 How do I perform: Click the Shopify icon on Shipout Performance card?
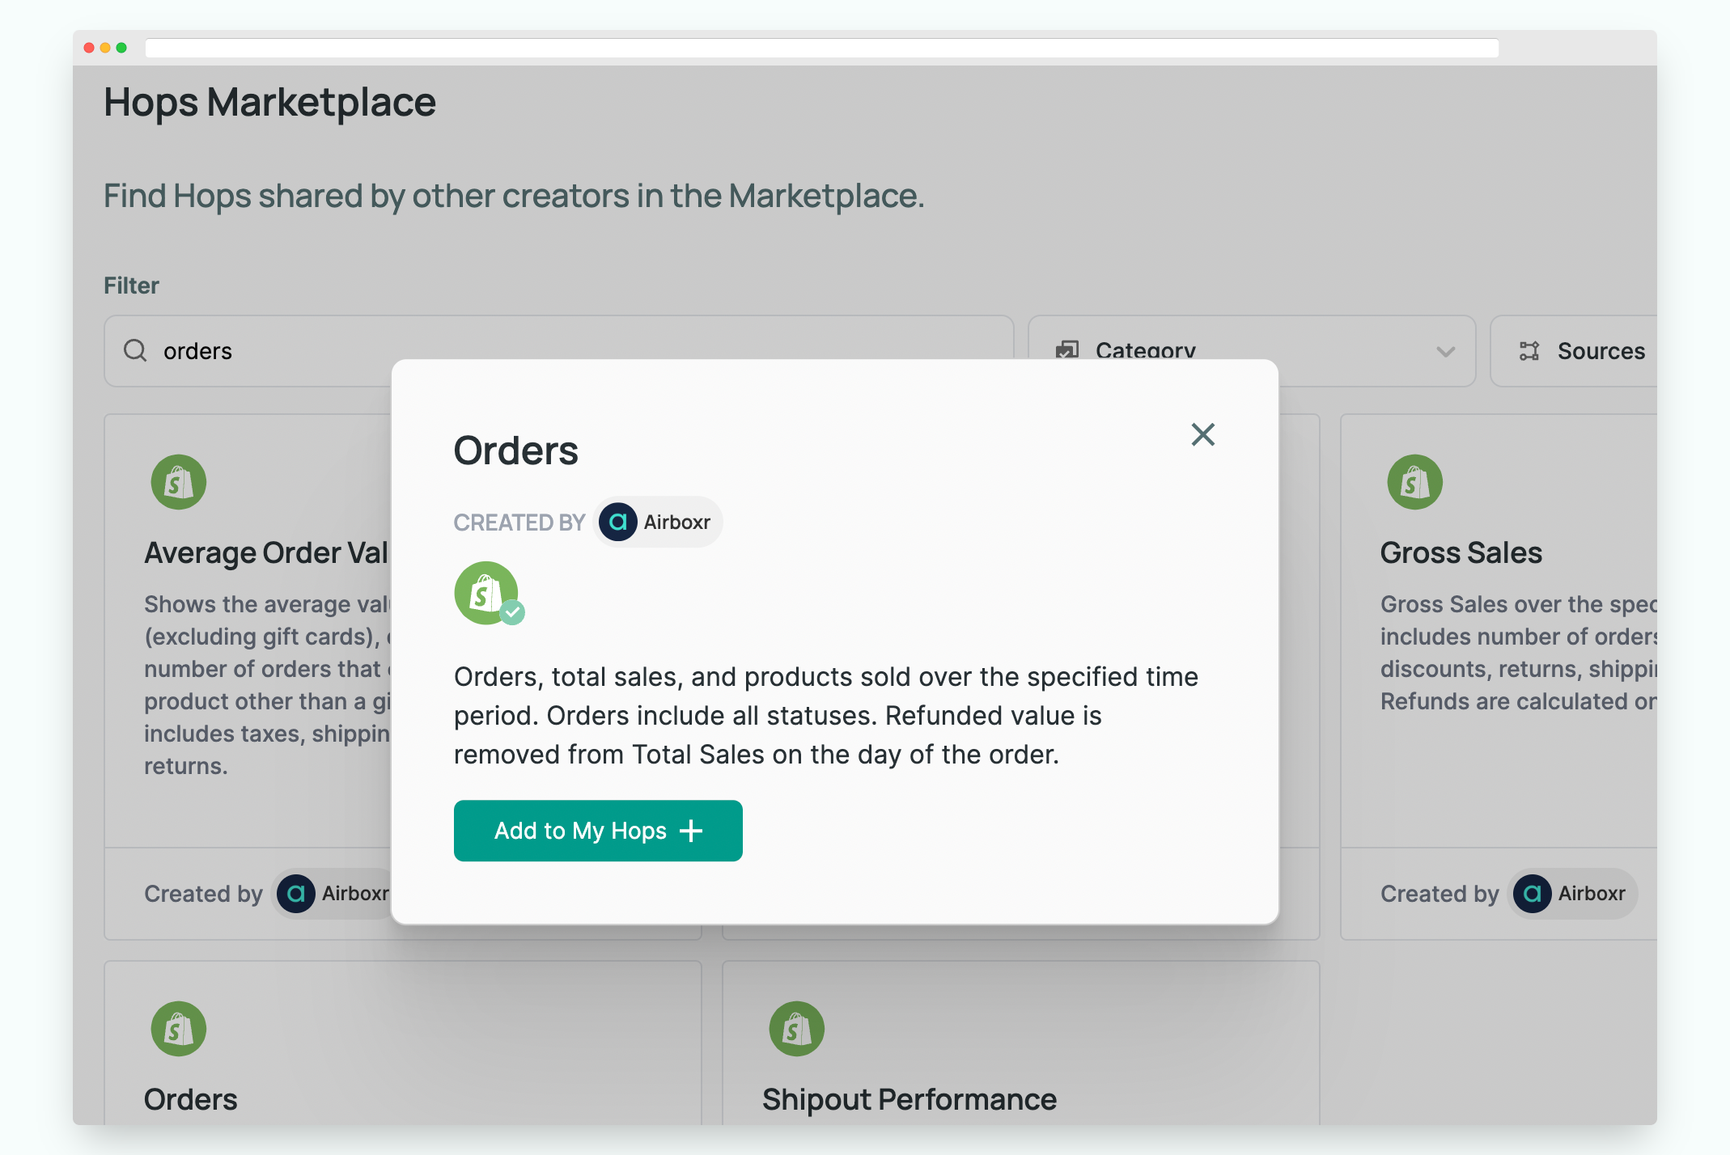click(796, 1029)
